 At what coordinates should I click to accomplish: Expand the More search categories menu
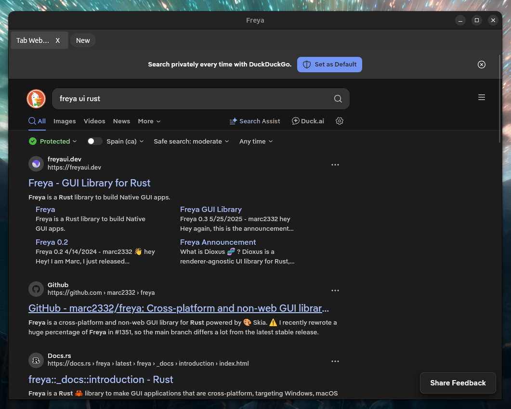tap(149, 121)
